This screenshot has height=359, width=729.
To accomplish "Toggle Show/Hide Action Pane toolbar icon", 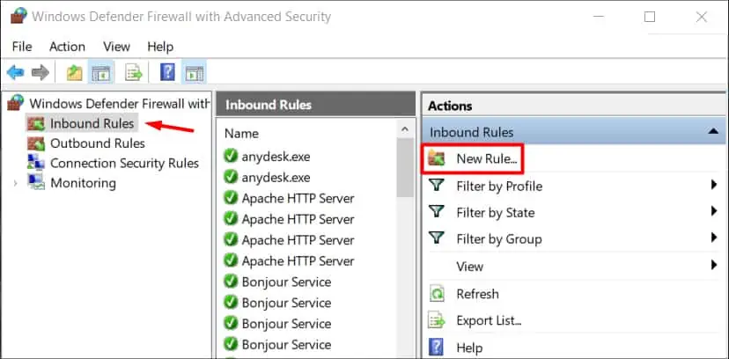I will click(x=194, y=73).
